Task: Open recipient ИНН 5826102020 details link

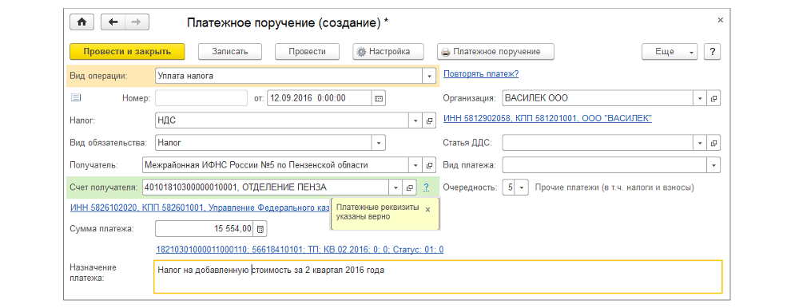Action: (x=201, y=207)
